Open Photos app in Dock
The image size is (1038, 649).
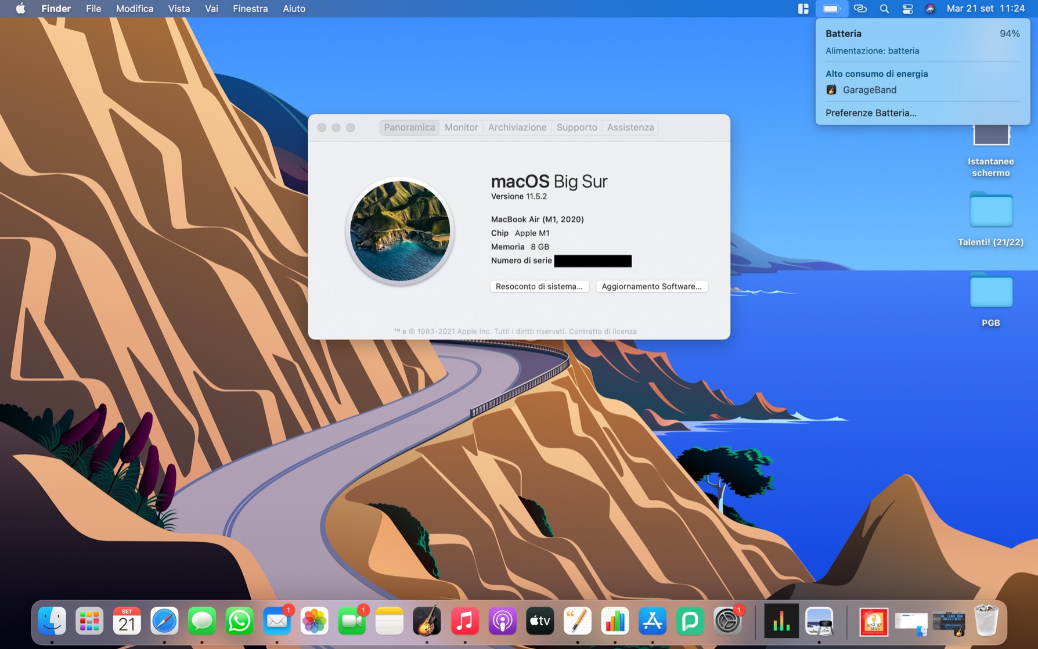(314, 621)
